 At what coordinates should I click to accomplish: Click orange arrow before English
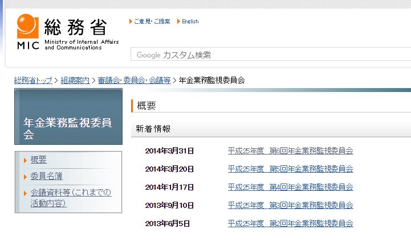tap(178, 22)
